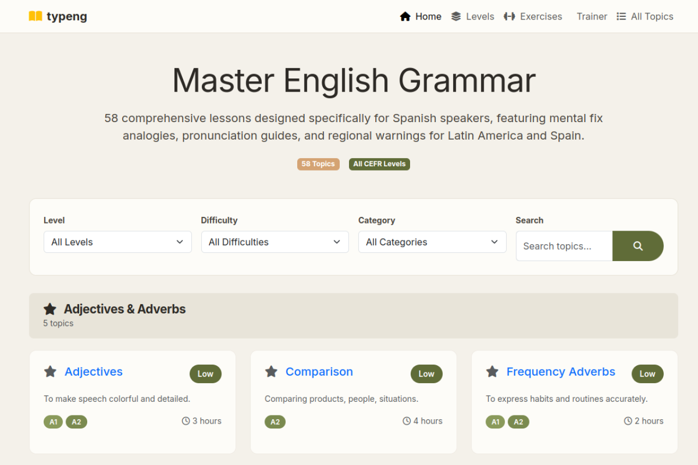Click the '4 hours' duration text
Image resolution: width=698 pixels, height=465 pixels.
[428, 421]
